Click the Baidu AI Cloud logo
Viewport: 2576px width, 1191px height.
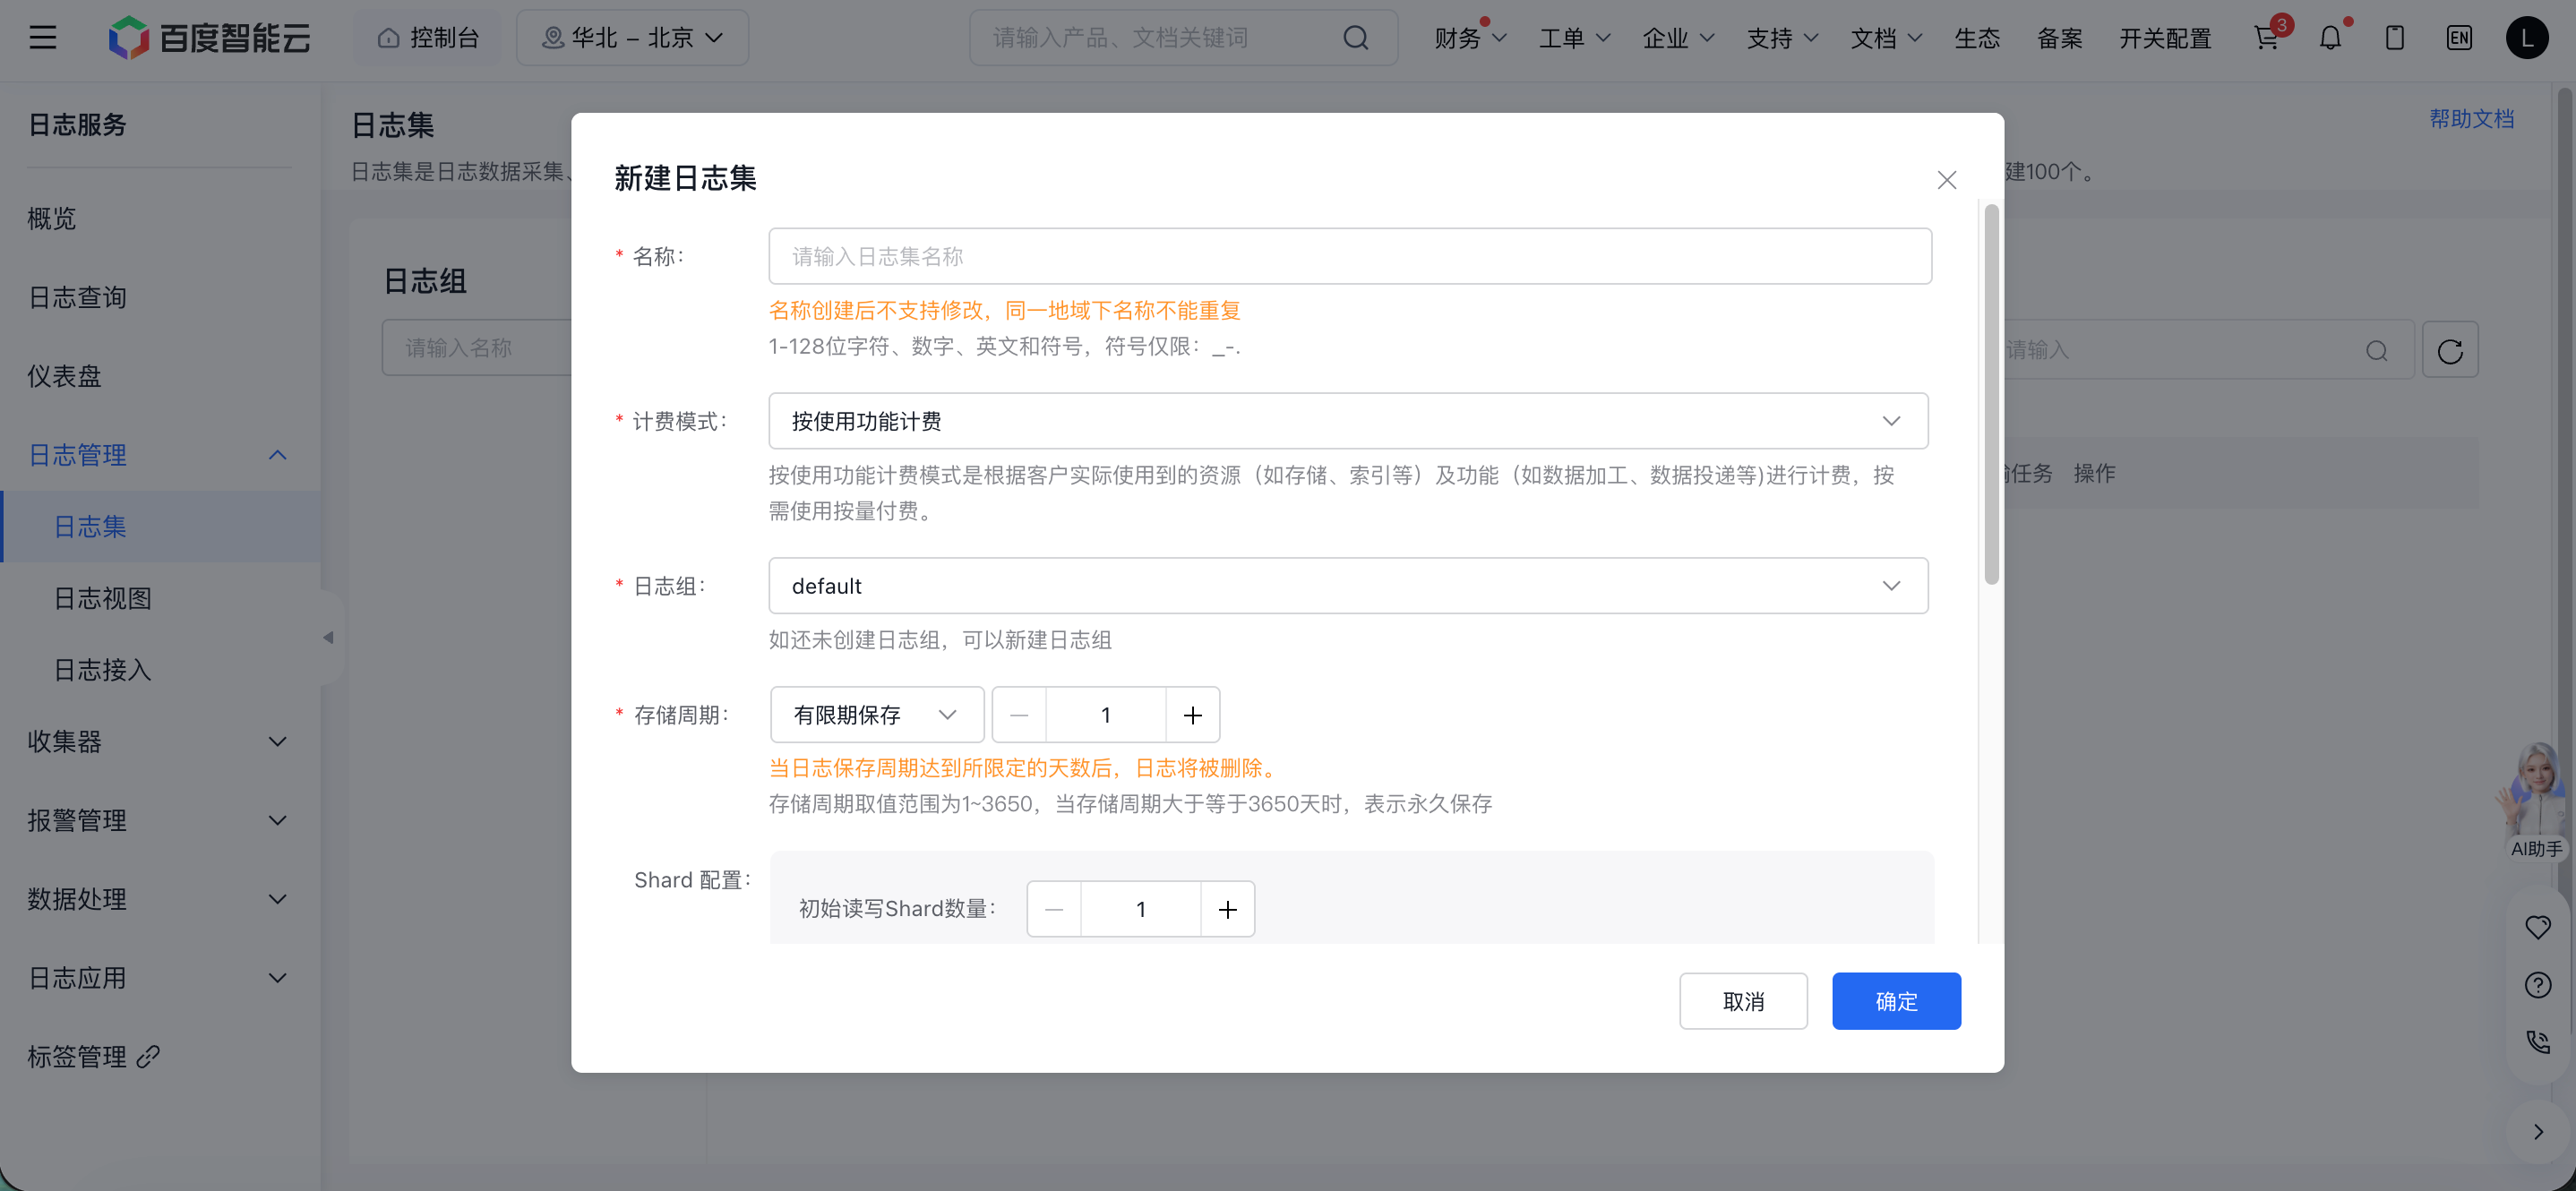209,38
